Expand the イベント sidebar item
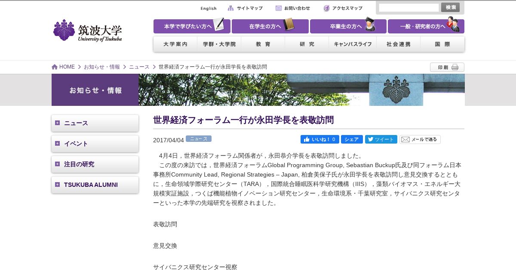This screenshot has height=270, width=516. (x=57, y=144)
